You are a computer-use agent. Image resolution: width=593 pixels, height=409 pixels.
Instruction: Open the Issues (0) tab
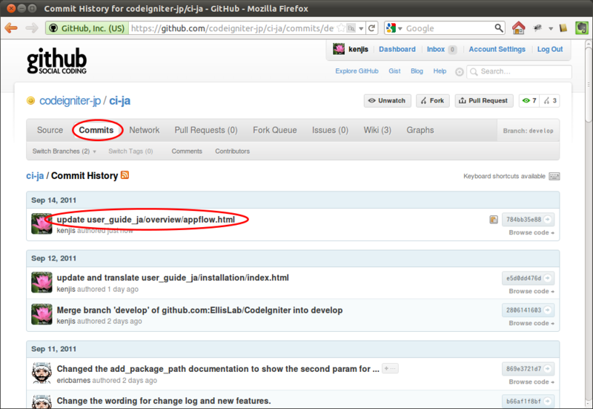click(x=330, y=130)
